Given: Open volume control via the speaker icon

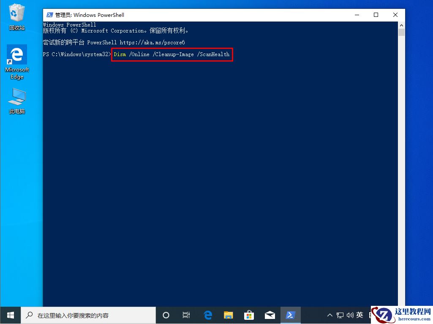Looking at the screenshot, I should tap(350, 315).
